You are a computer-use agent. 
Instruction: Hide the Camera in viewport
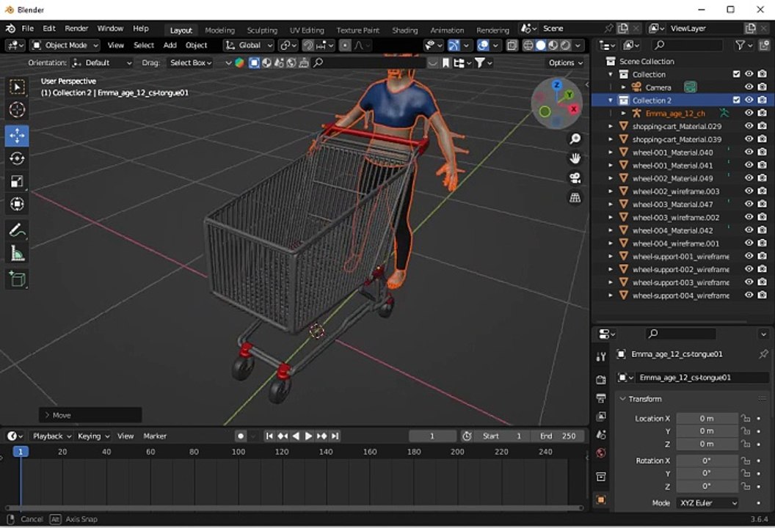coord(749,87)
